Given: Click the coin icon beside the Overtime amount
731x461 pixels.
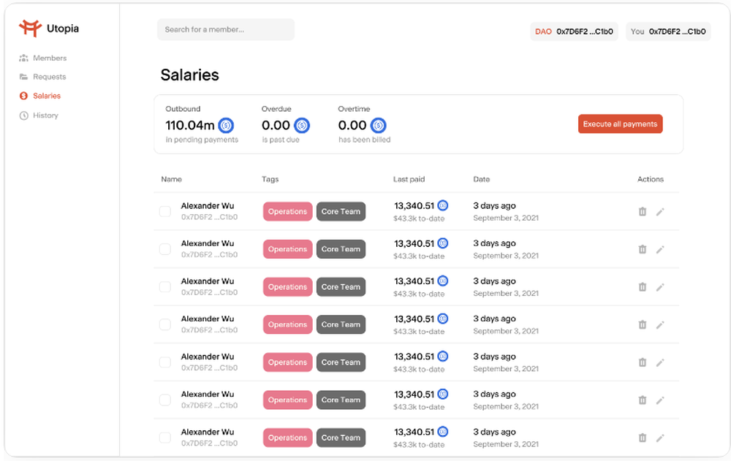Looking at the screenshot, I should 378,125.
